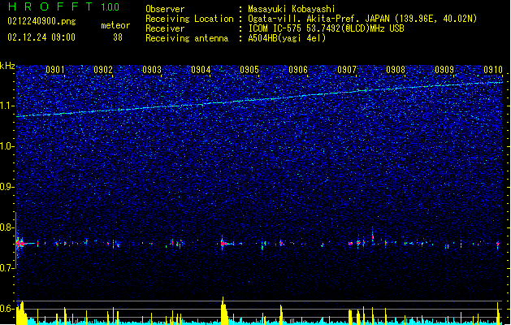Click the 0.7 frequency axis label

click(6, 268)
